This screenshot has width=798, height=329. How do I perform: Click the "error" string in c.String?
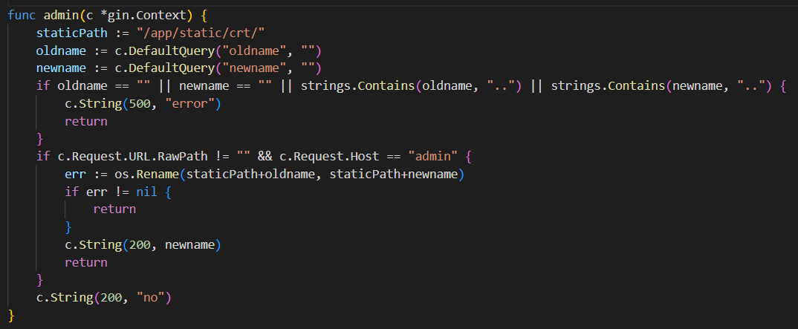pyautogui.click(x=193, y=104)
